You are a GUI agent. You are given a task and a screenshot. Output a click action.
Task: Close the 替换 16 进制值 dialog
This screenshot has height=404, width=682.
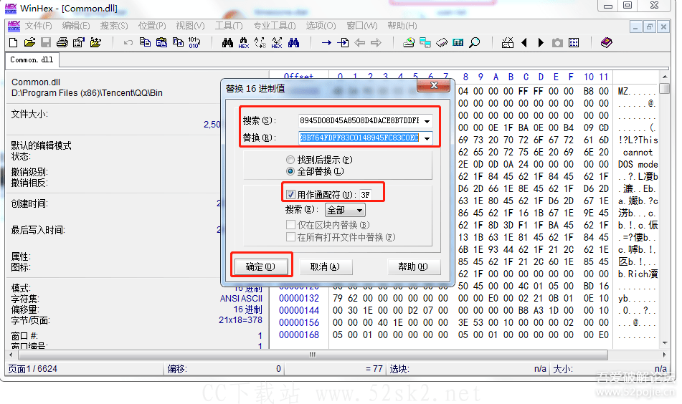(434, 85)
